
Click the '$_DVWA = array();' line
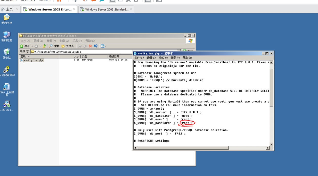(149, 109)
